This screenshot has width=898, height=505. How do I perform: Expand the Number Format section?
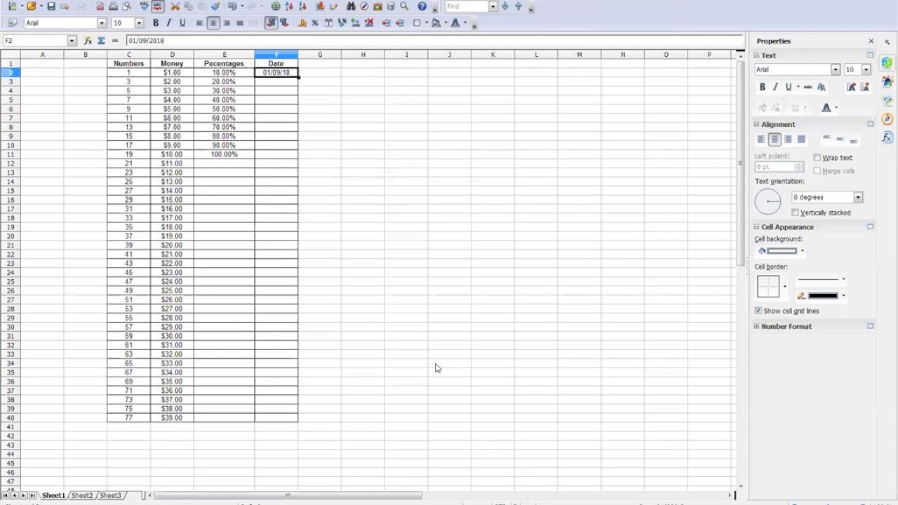[757, 326]
